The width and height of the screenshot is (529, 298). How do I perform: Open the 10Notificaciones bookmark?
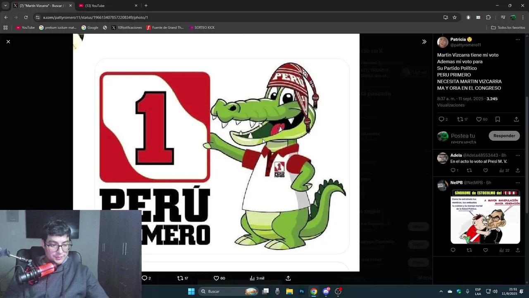126,28
